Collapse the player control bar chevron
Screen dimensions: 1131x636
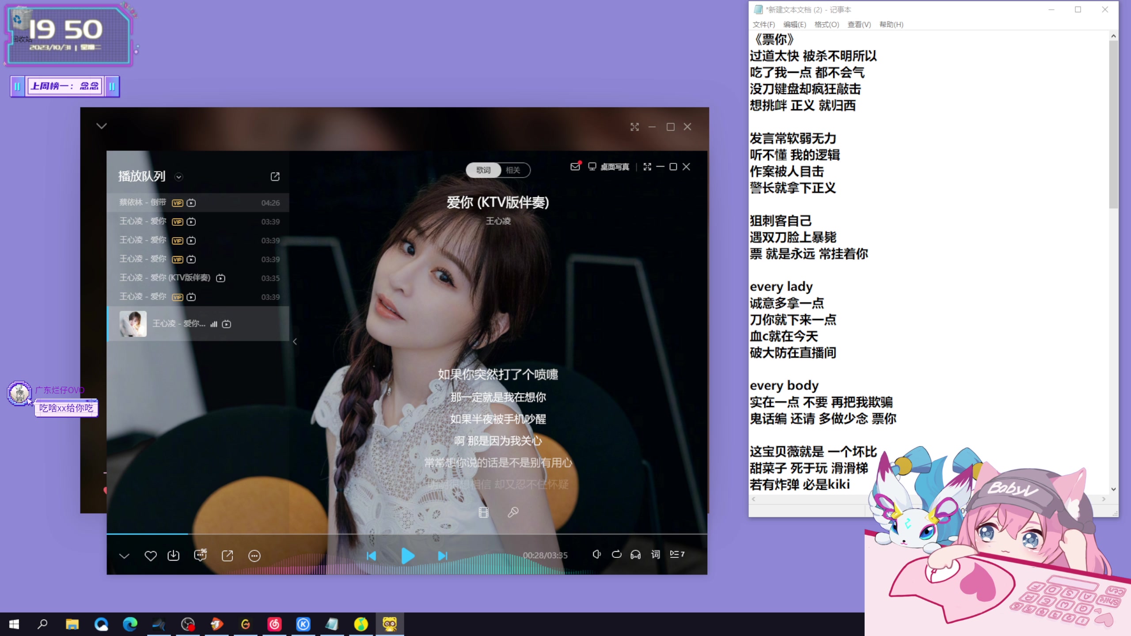click(125, 556)
